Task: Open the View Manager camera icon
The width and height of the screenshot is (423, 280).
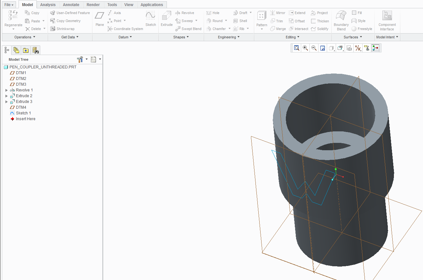Action: click(349, 48)
